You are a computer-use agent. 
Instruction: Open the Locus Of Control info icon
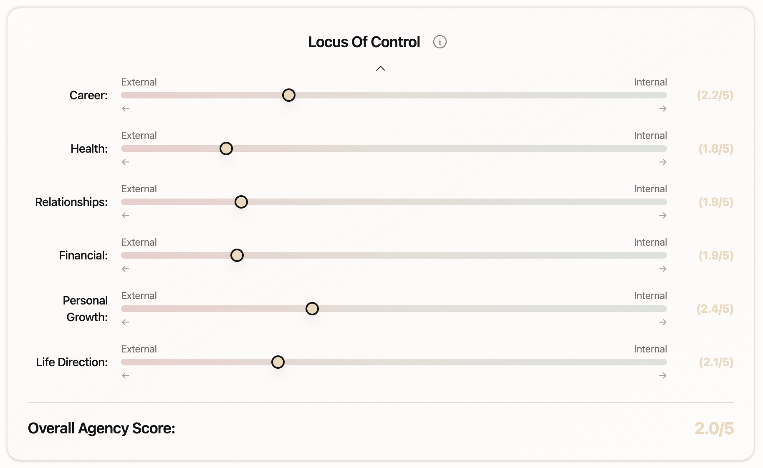tap(440, 42)
